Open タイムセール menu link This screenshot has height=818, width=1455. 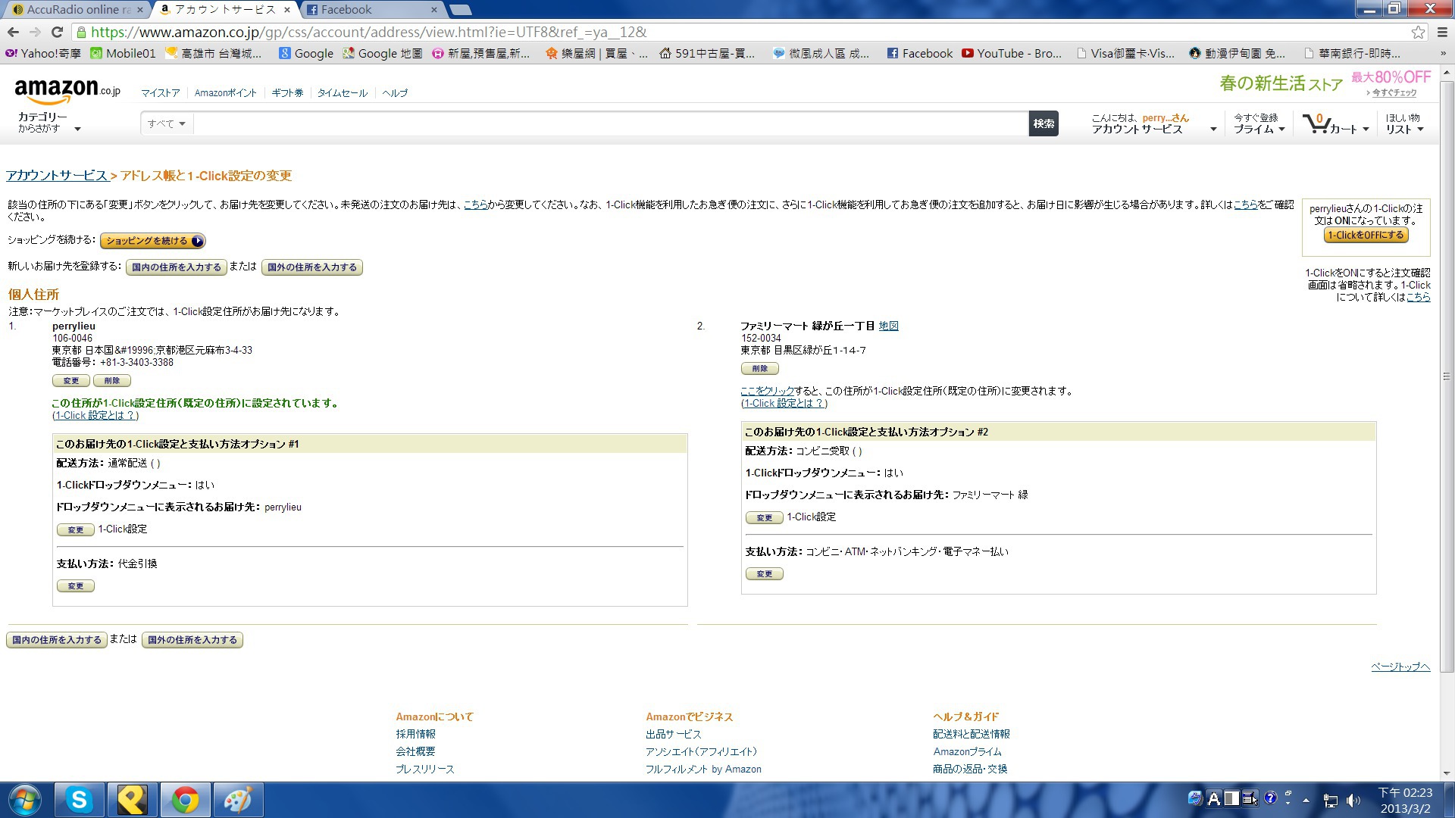pyautogui.click(x=343, y=92)
